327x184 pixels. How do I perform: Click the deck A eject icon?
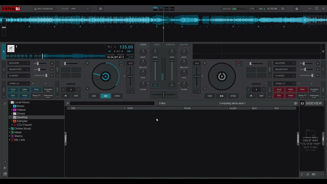[x=87, y=63]
